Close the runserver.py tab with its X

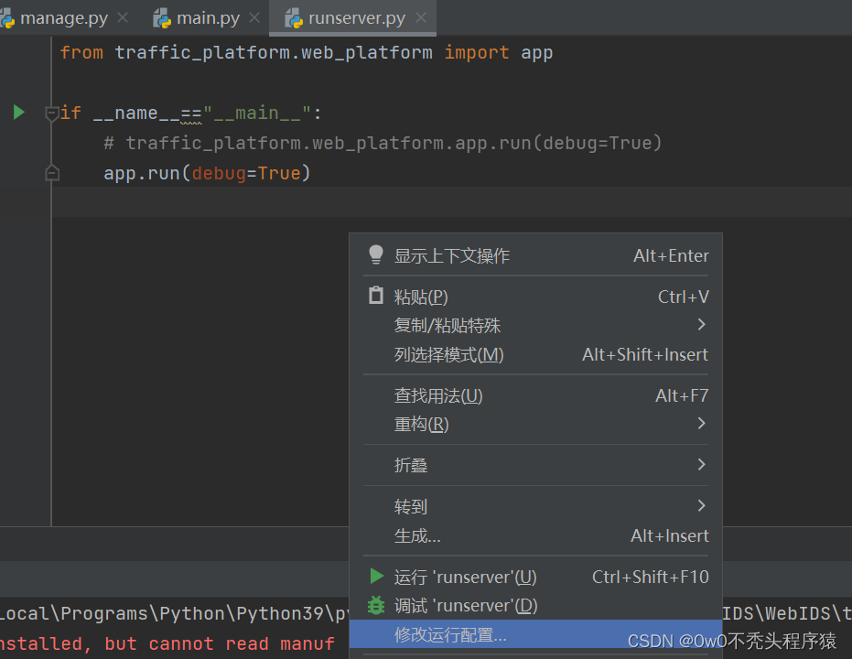420,16
